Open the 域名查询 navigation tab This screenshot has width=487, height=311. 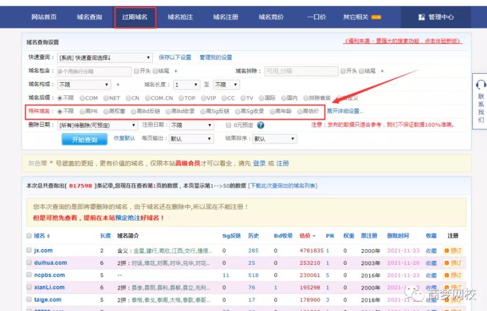coord(90,17)
